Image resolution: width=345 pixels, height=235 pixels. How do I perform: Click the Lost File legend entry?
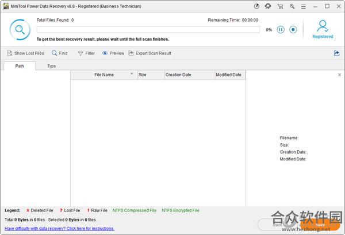[x=70, y=210]
